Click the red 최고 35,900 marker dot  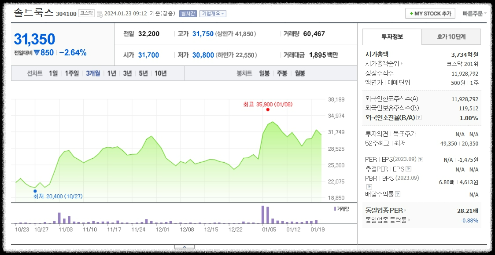point(268,109)
